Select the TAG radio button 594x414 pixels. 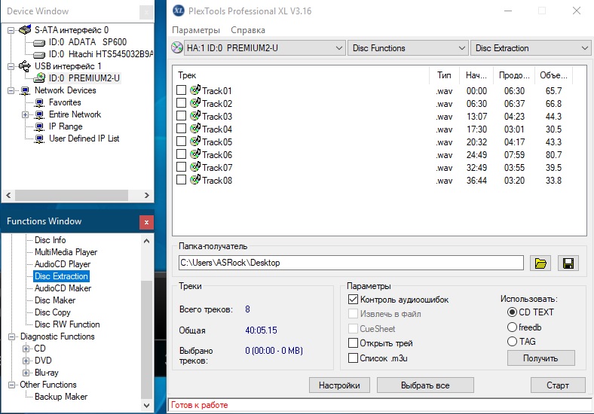point(512,341)
